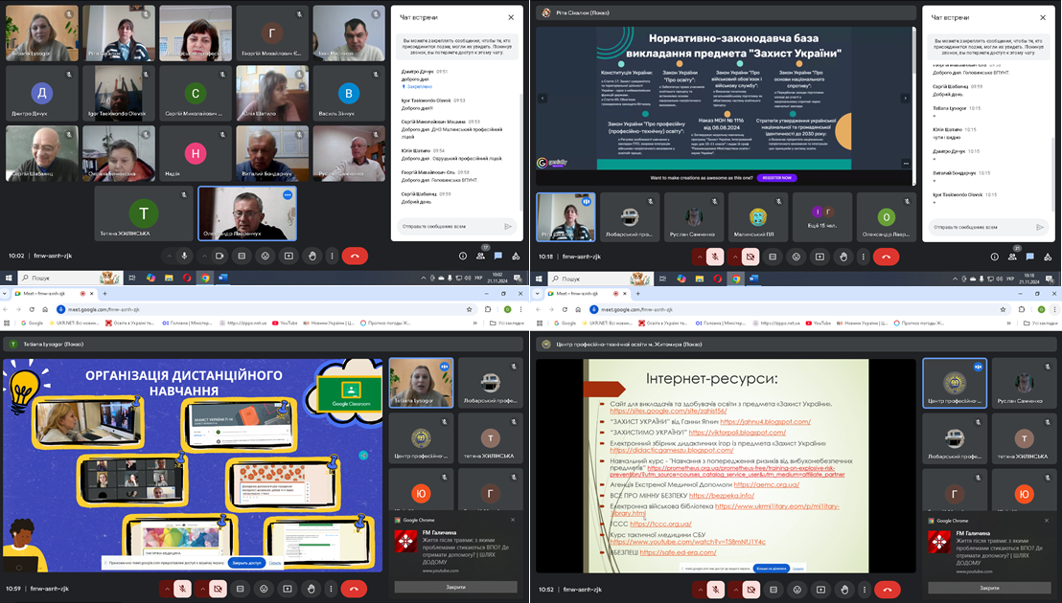Mute the microphone in the 10:02 meeting
The height and width of the screenshot is (603, 1062).
pos(185,256)
